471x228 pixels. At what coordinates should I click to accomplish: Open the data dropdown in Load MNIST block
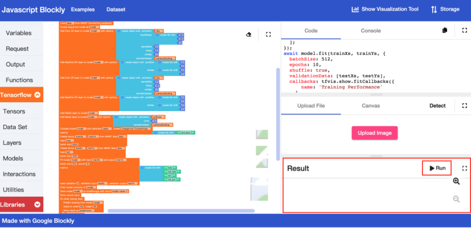[x=70, y=23]
